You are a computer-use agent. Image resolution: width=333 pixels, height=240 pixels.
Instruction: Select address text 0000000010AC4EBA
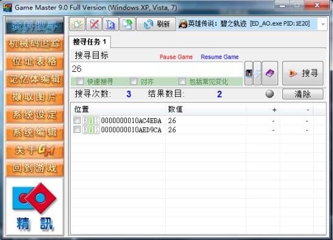131,121
